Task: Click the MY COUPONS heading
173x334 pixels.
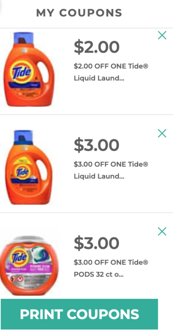Action: (79, 13)
